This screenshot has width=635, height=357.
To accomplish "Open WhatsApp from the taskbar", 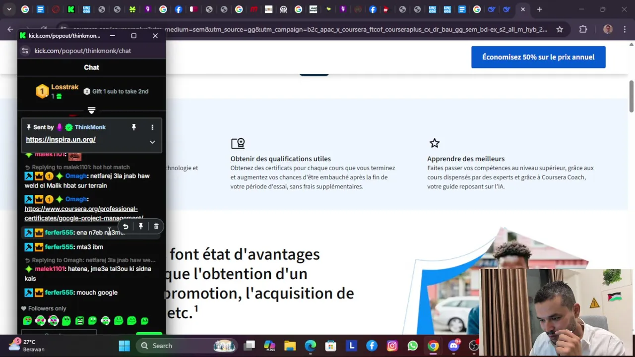I will (413, 346).
